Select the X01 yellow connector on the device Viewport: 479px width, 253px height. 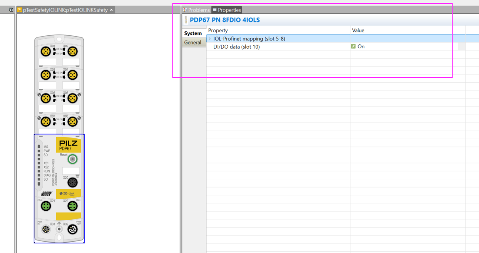click(46, 52)
